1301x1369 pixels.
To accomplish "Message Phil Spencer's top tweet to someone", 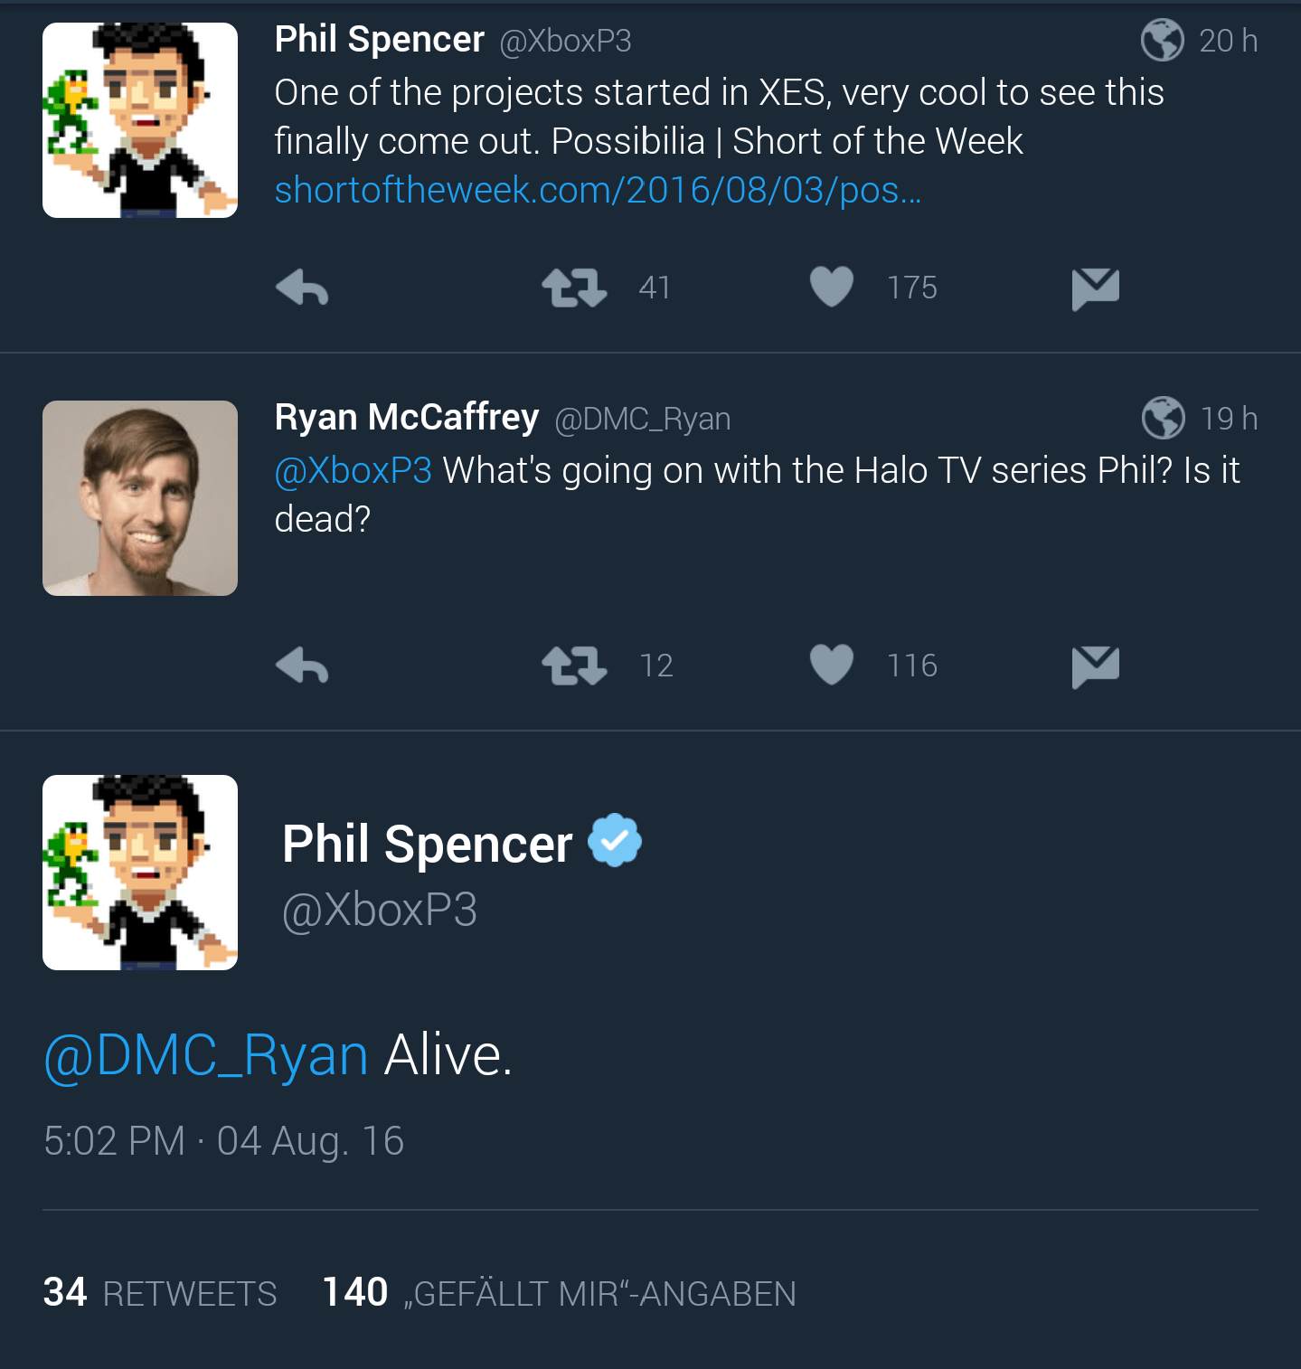I will coord(1095,287).
